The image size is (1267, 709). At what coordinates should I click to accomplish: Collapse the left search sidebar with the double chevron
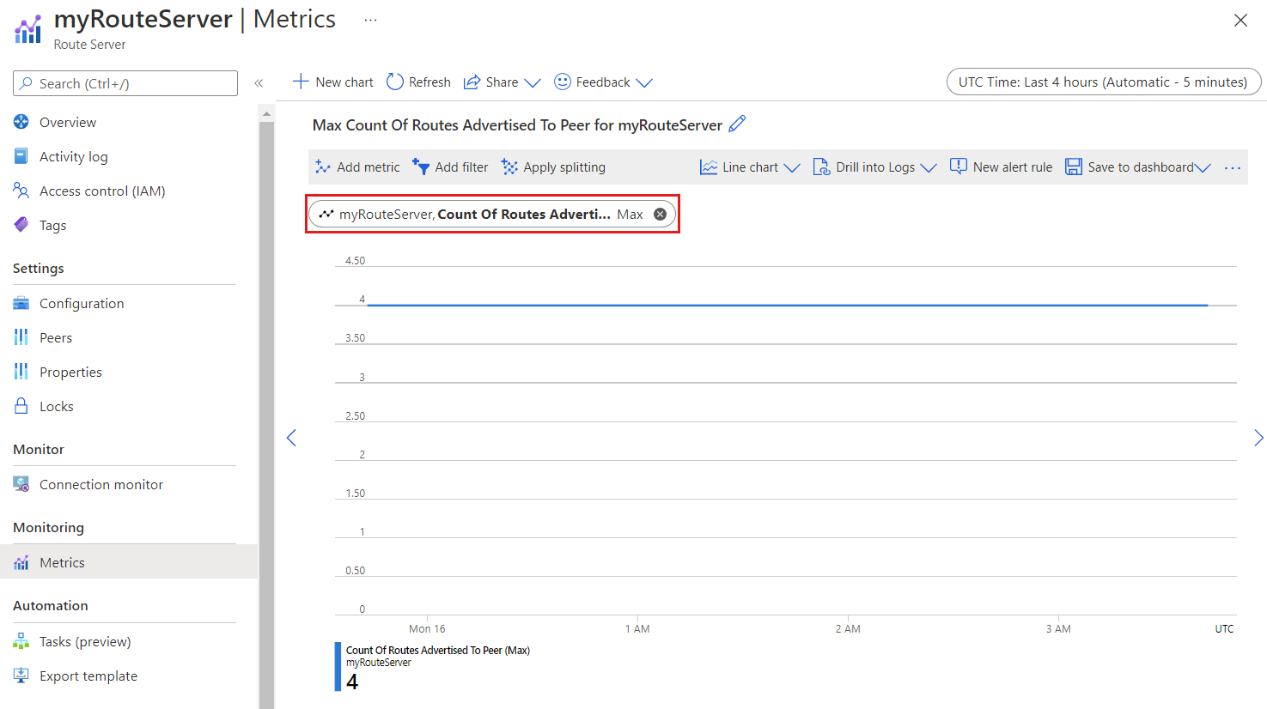tap(259, 82)
